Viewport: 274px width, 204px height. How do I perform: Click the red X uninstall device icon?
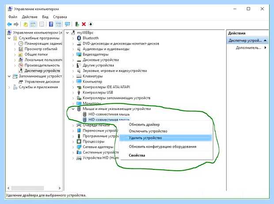click(x=84, y=24)
